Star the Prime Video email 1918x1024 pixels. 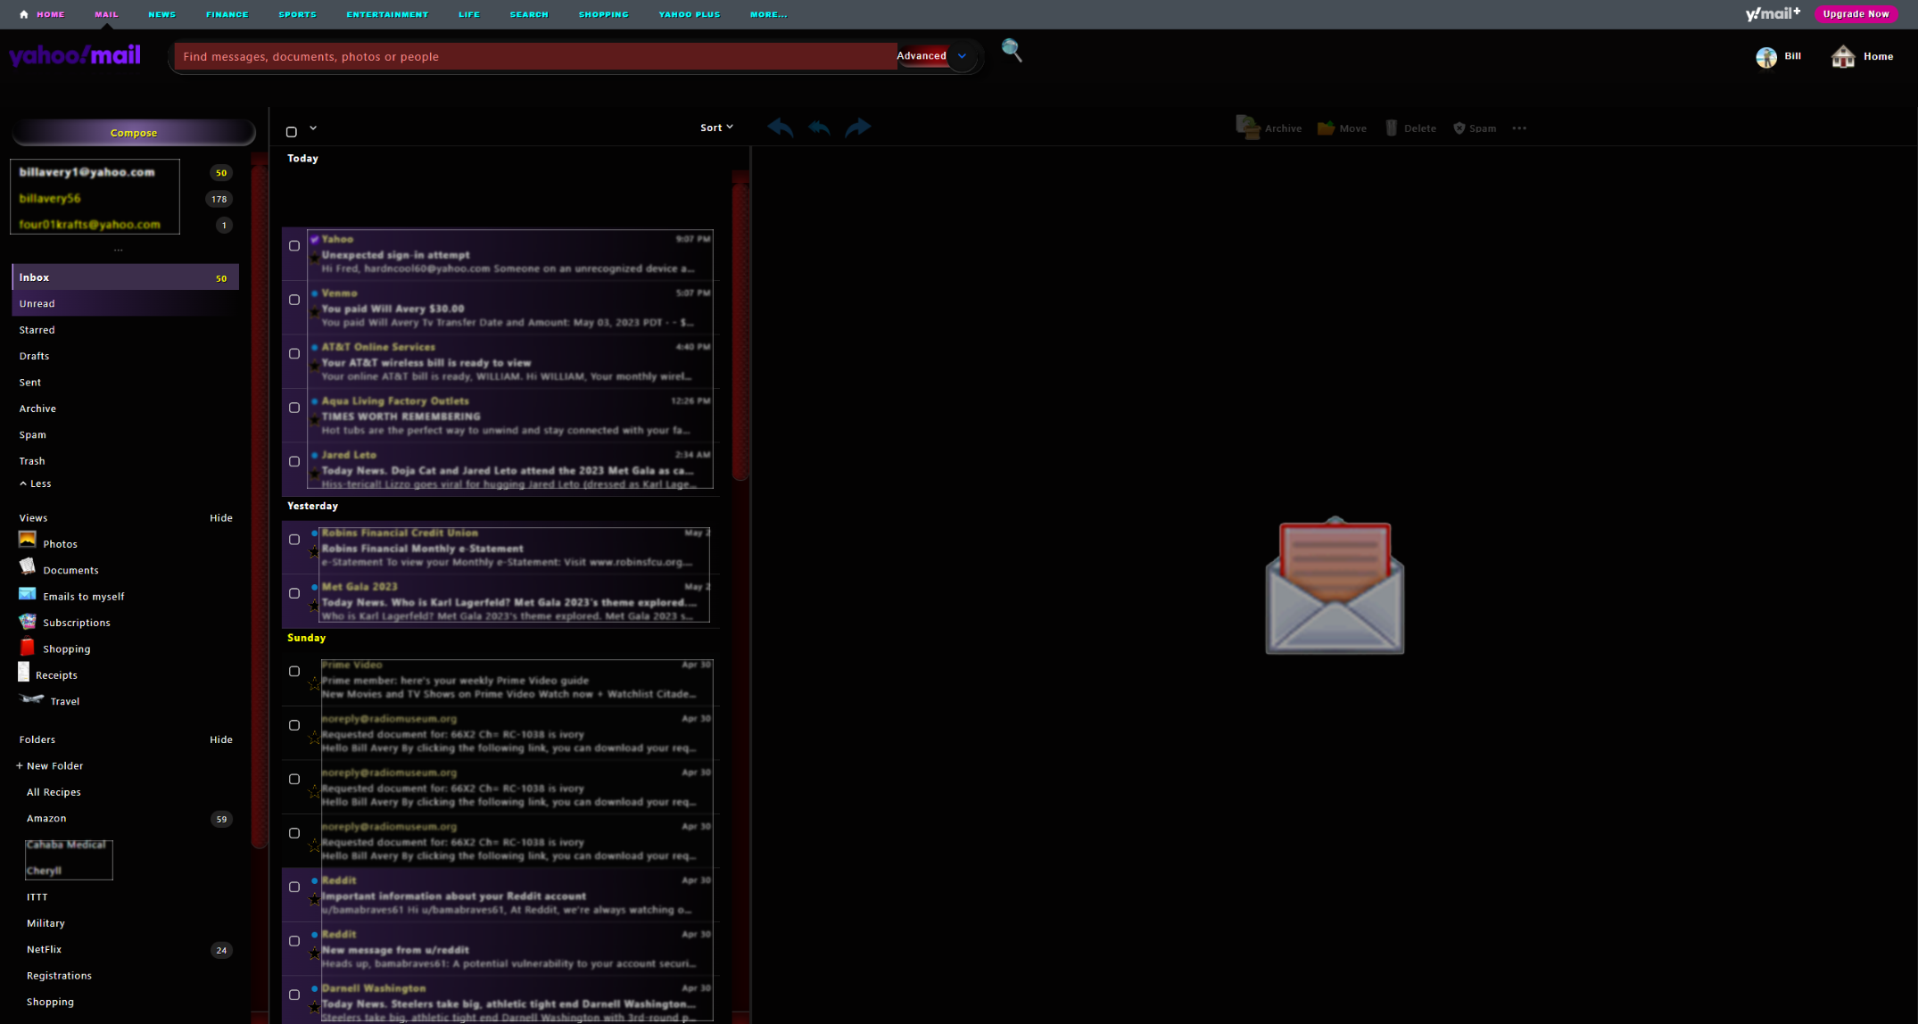[x=314, y=683]
